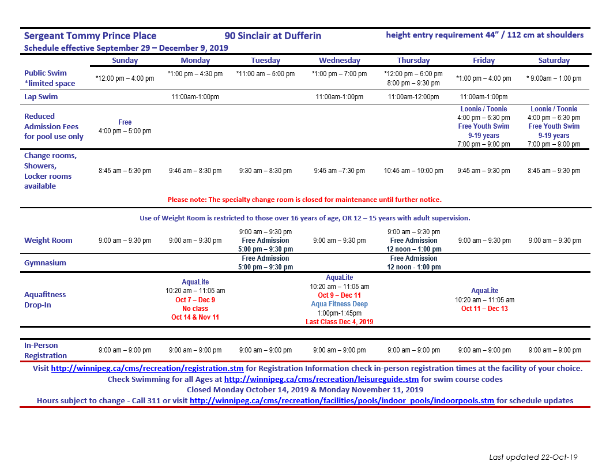Click the Aqua Fitness Deep class text
The width and height of the screenshot is (602, 469).
pyautogui.click(x=339, y=304)
